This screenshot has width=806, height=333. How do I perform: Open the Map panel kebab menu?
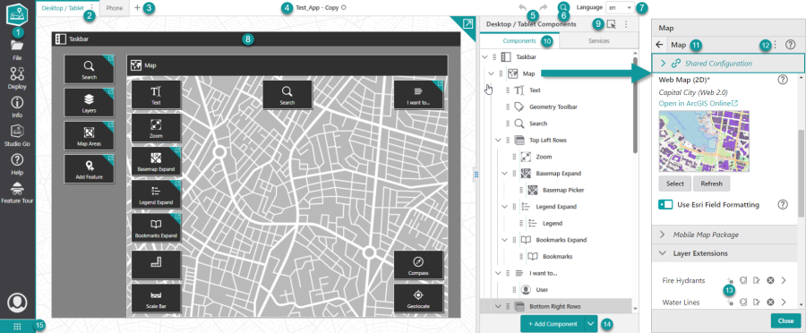[776, 45]
